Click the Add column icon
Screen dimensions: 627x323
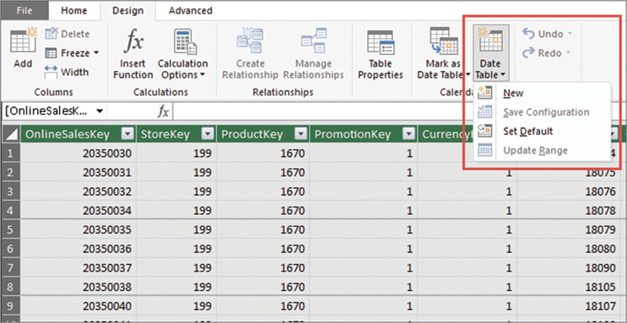(x=23, y=40)
